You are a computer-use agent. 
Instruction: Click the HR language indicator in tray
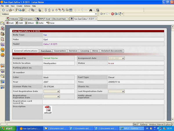[147, 129]
